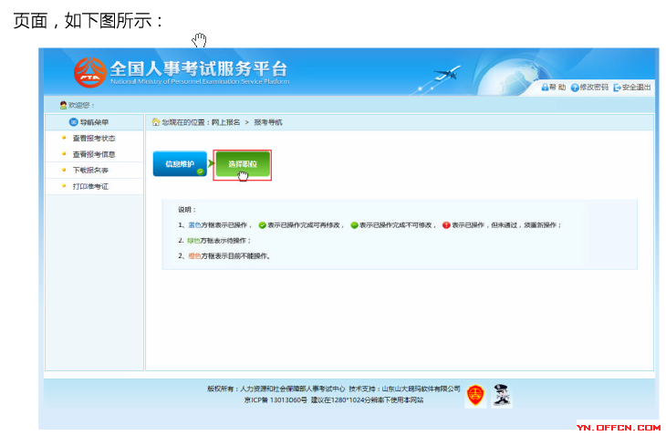The width and height of the screenshot is (666, 436).
Task: Click the red exclamation legend icon
Action: pos(446,225)
